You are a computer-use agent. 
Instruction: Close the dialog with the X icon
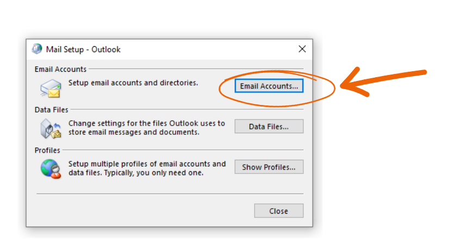click(302, 49)
